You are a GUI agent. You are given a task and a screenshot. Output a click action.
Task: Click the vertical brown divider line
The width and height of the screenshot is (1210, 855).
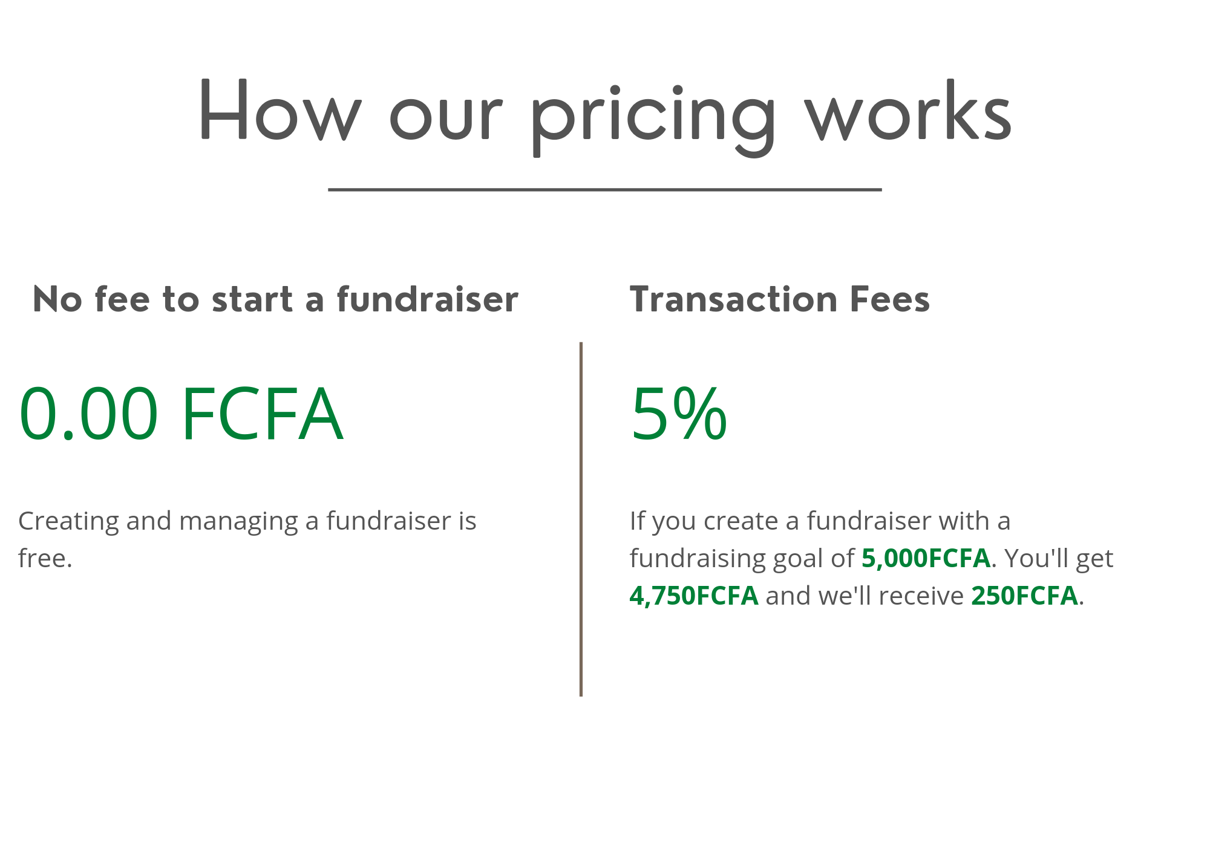[581, 519]
